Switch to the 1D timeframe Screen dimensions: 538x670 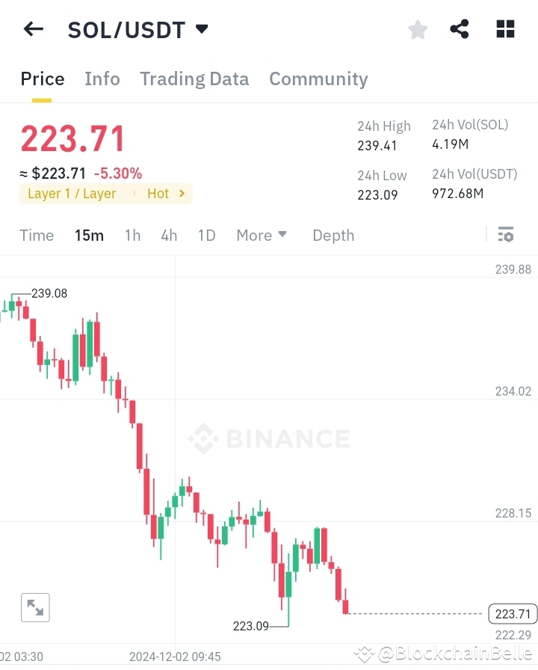206,235
